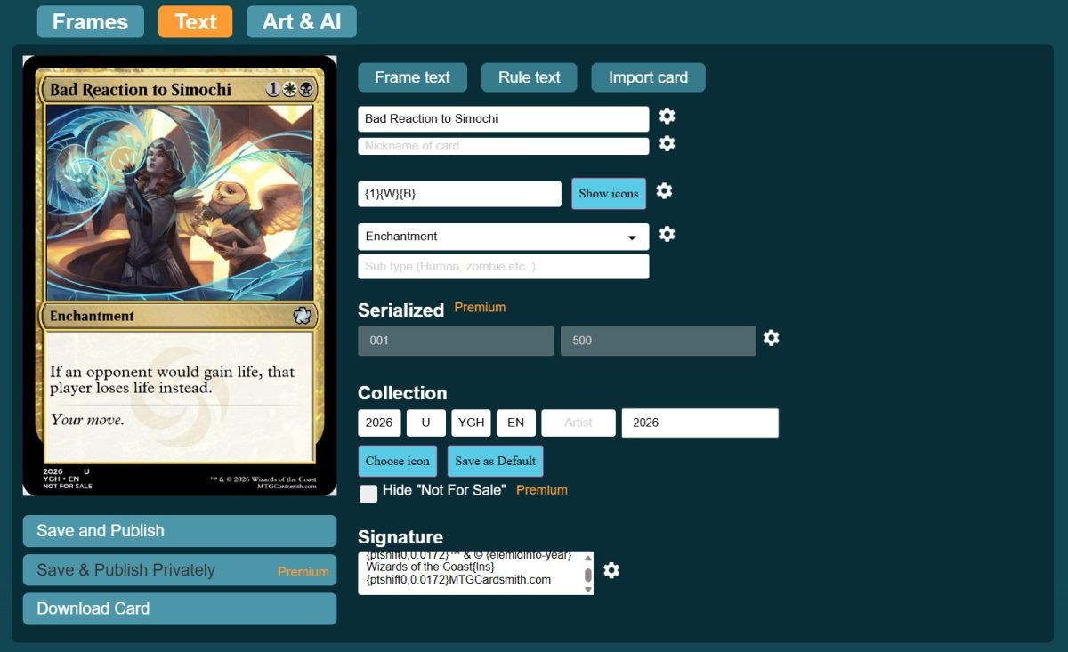Viewport: 1068px width, 652px height.
Task: Select the Text tab
Action: pyautogui.click(x=196, y=22)
